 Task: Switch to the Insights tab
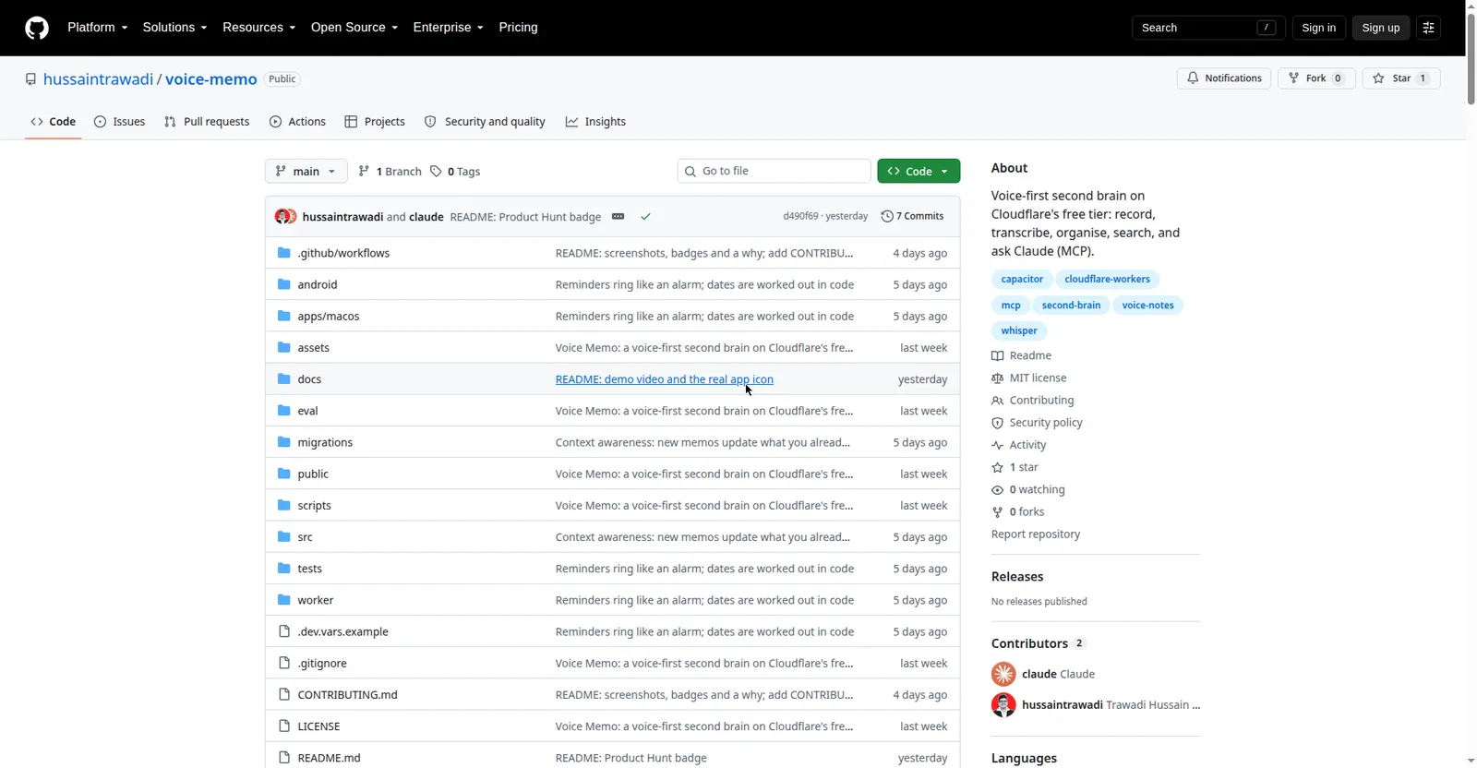point(595,122)
